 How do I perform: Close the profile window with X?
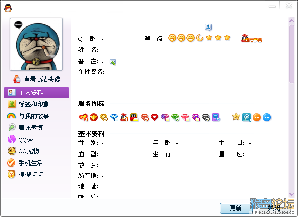coord(289,6)
